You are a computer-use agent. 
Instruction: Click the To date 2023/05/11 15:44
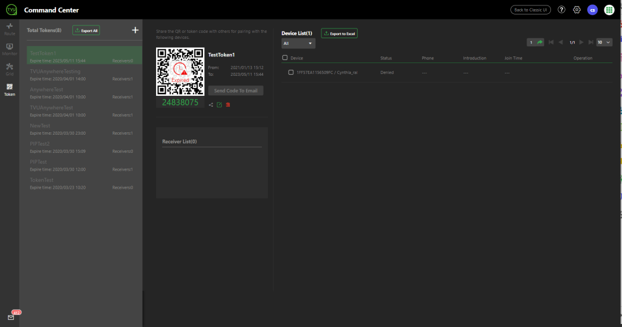click(247, 74)
